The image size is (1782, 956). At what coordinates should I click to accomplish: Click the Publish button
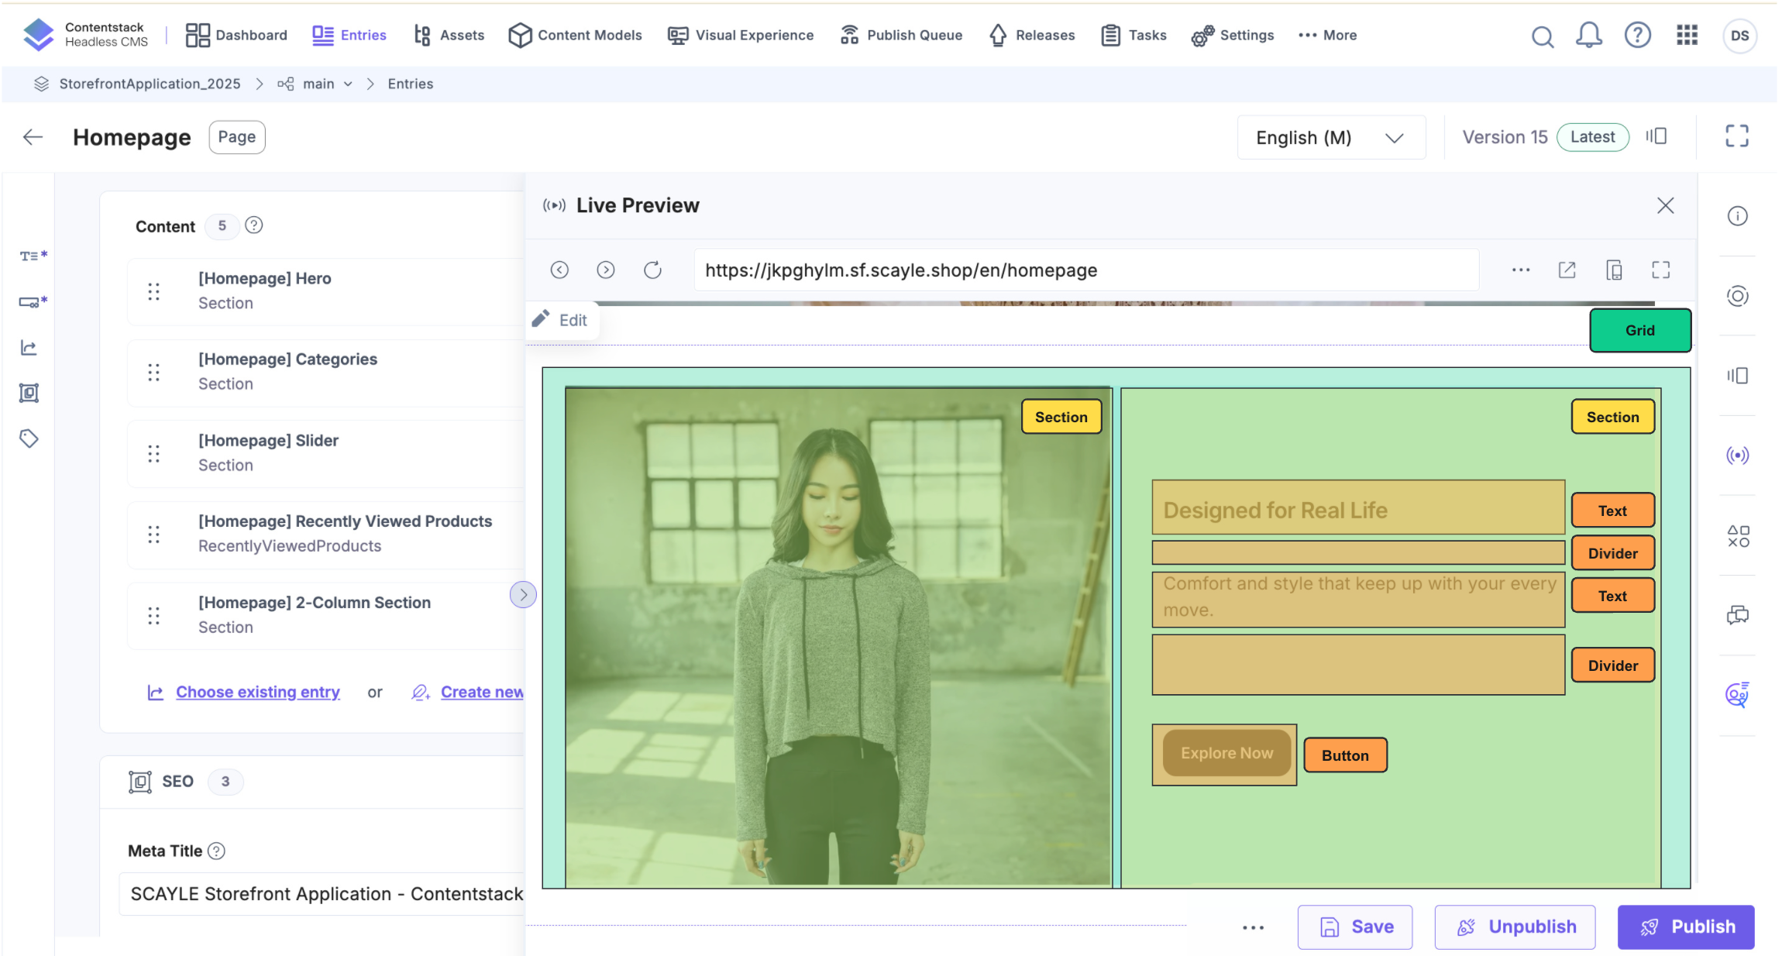click(1685, 927)
